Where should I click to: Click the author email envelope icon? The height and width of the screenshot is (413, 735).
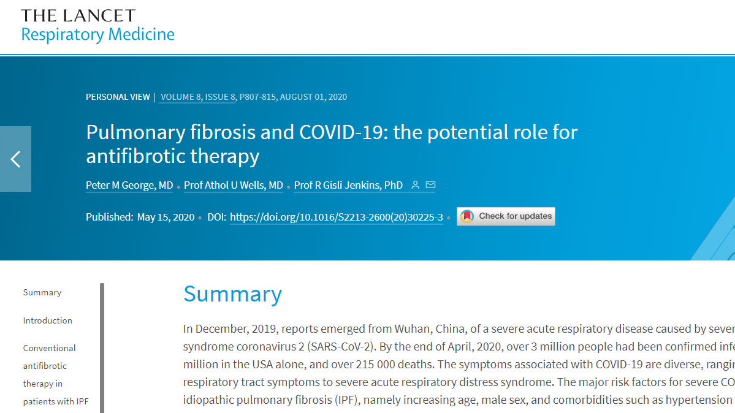(430, 185)
